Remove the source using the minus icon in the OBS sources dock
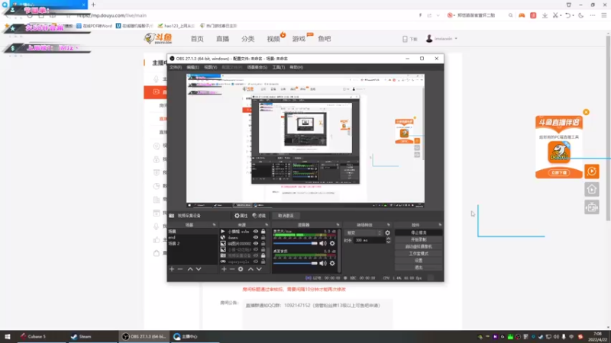The height and width of the screenshot is (343, 611). point(232,269)
